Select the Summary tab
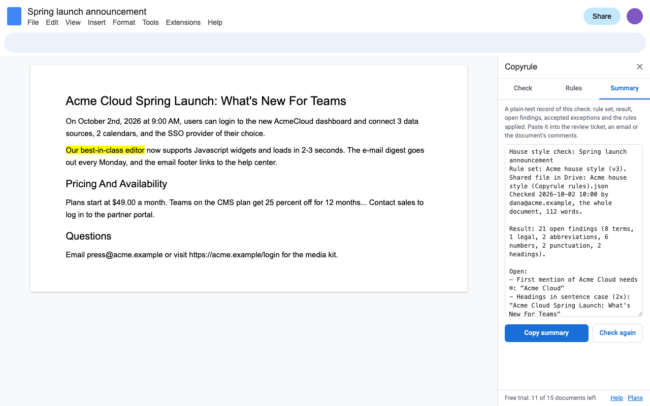650x406 pixels. tap(625, 88)
